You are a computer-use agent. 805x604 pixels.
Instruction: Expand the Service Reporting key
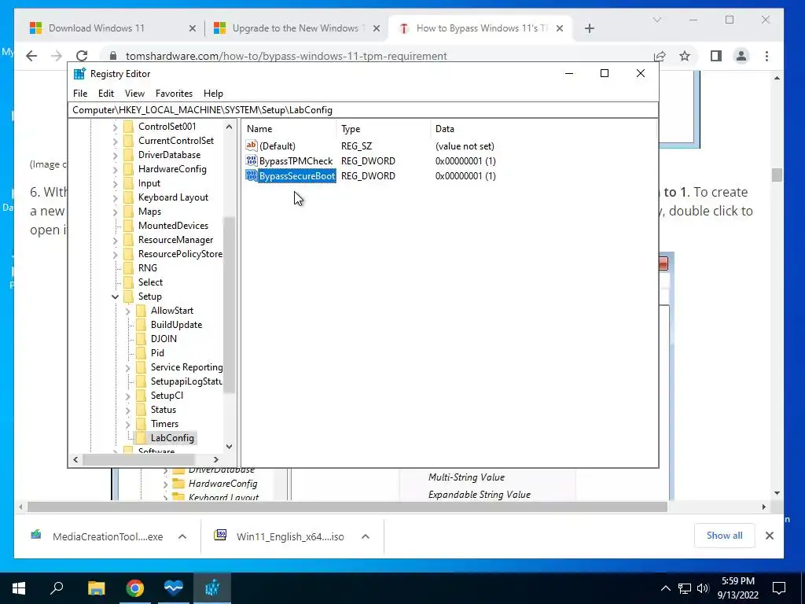point(128,367)
